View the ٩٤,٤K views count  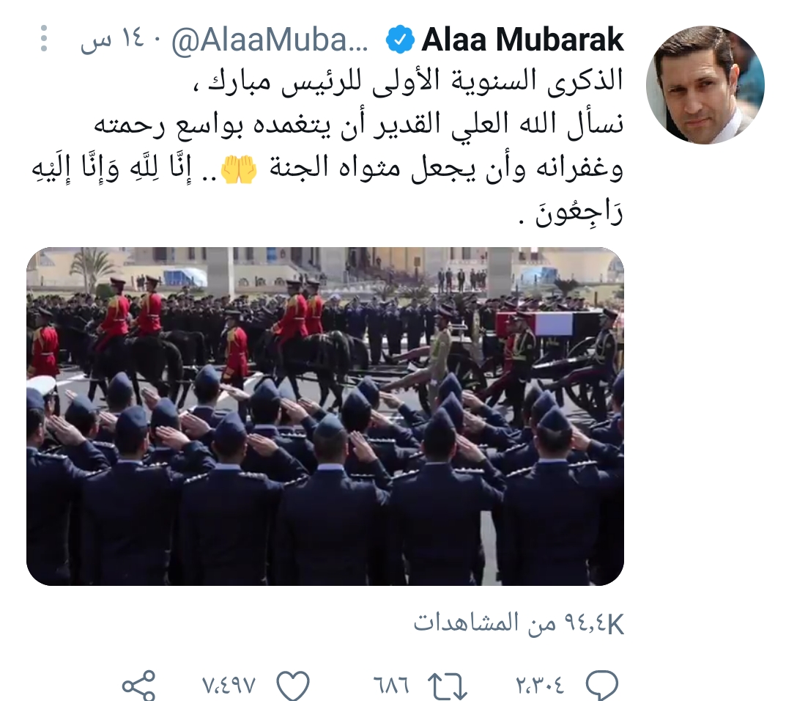[519, 624]
